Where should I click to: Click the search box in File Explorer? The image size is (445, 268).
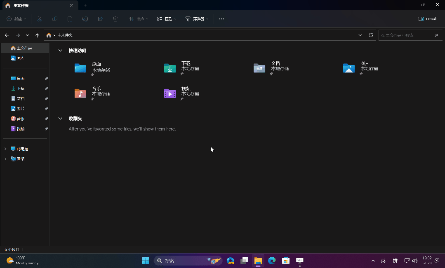pyautogui.click(x=410, y=35)
